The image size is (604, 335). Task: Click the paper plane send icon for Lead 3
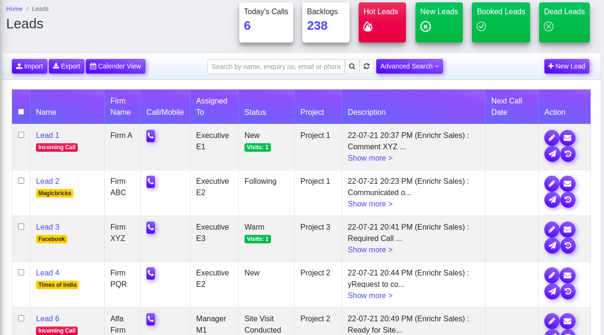(552, 246)
